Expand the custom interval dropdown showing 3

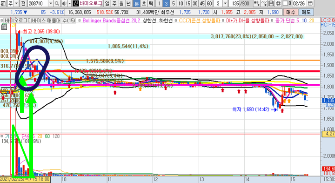225,3
